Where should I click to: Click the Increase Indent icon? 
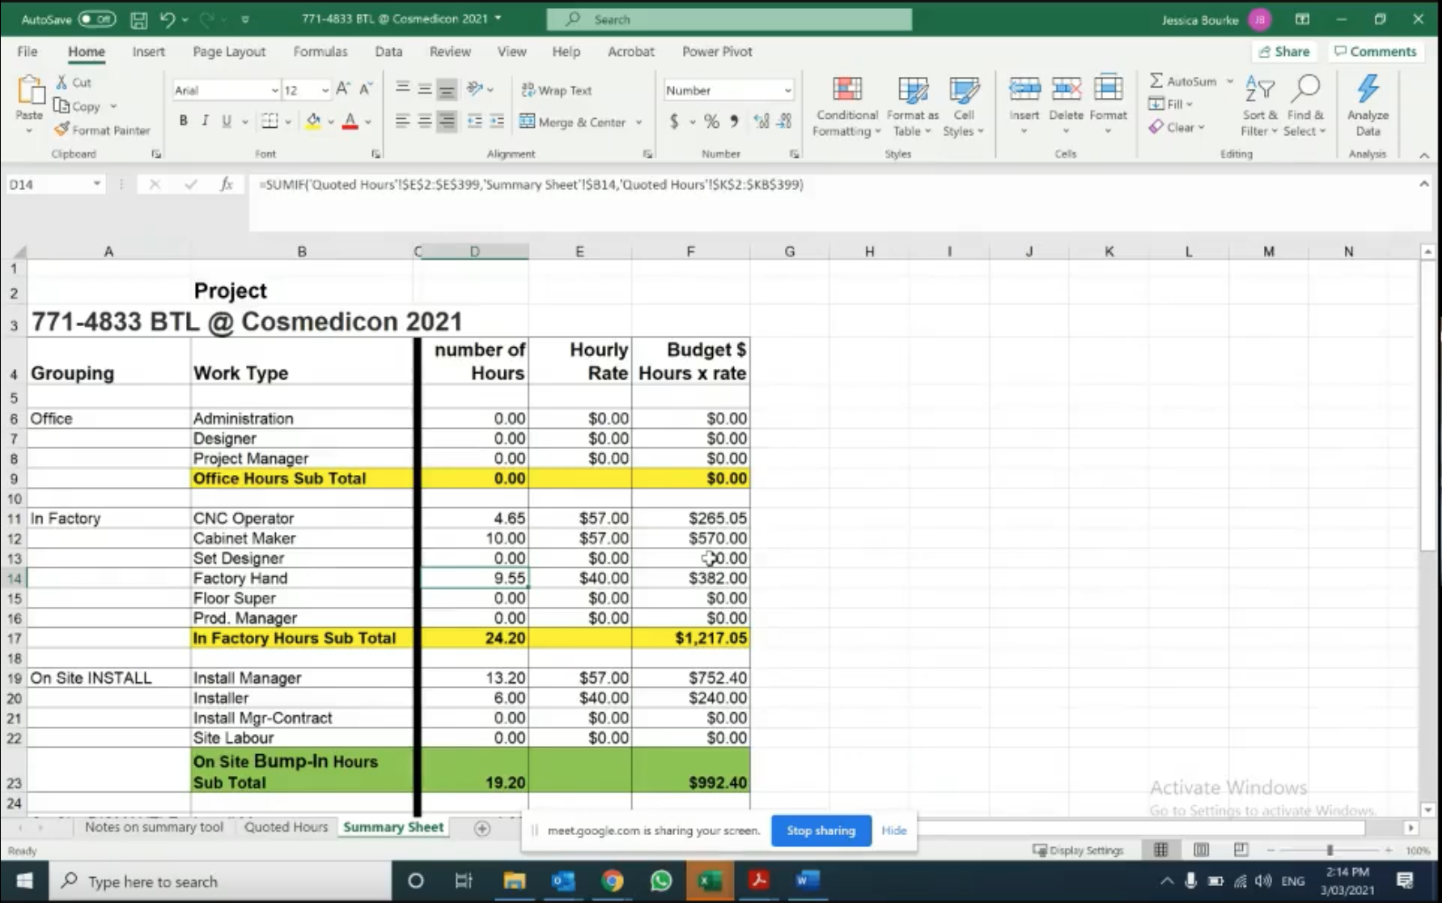[x=497, y=121]
